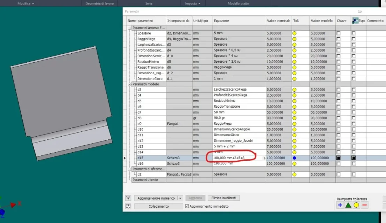
Task: Check the Chiave box for d15
Action: pos(338,158)
